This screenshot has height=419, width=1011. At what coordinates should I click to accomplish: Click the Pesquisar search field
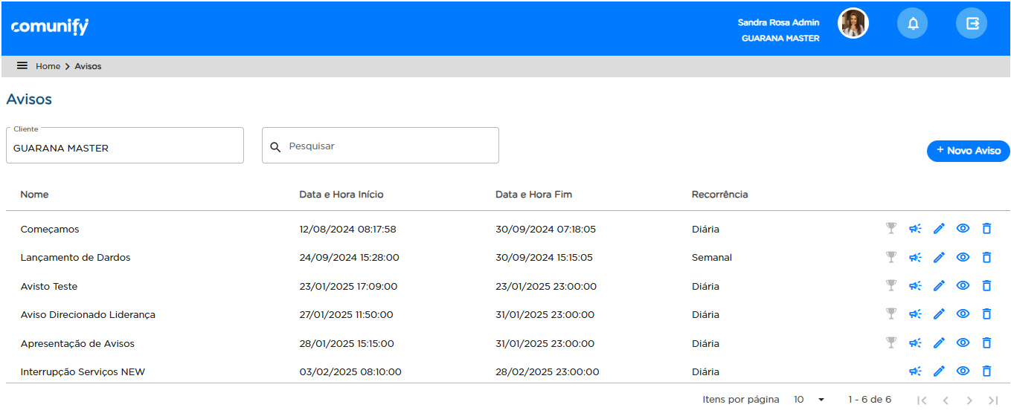387,146
